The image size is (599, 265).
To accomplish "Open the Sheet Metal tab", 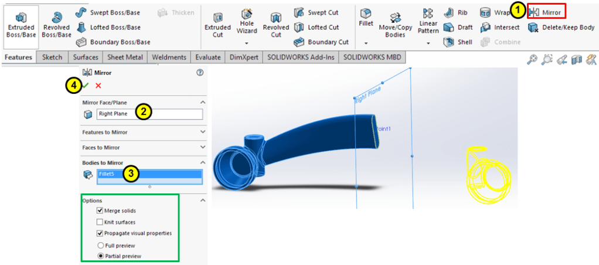I will [125, 57].
